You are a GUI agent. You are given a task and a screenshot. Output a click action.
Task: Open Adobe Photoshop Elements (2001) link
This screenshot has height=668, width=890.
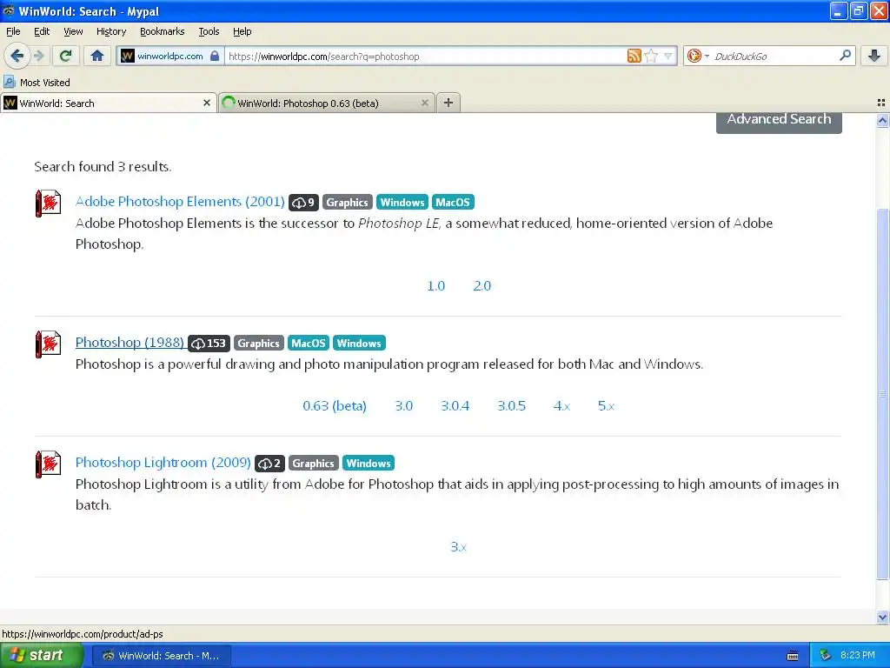point(180,201)
